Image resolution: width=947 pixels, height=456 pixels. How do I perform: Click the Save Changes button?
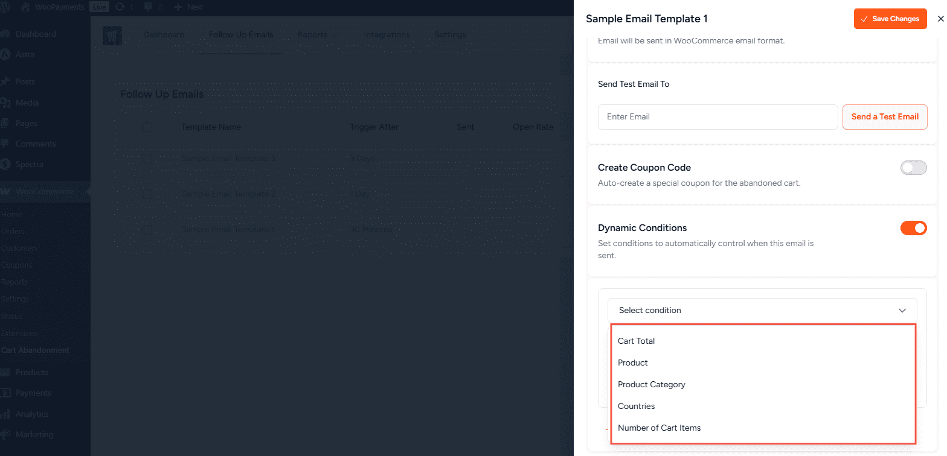point(890,19)
